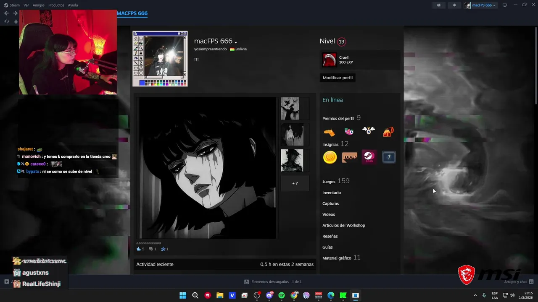Open the Ayuda menu
Image resolution: width=538 pixels, height=302 pixels.
pyautogui.click(x=73, y=5)
